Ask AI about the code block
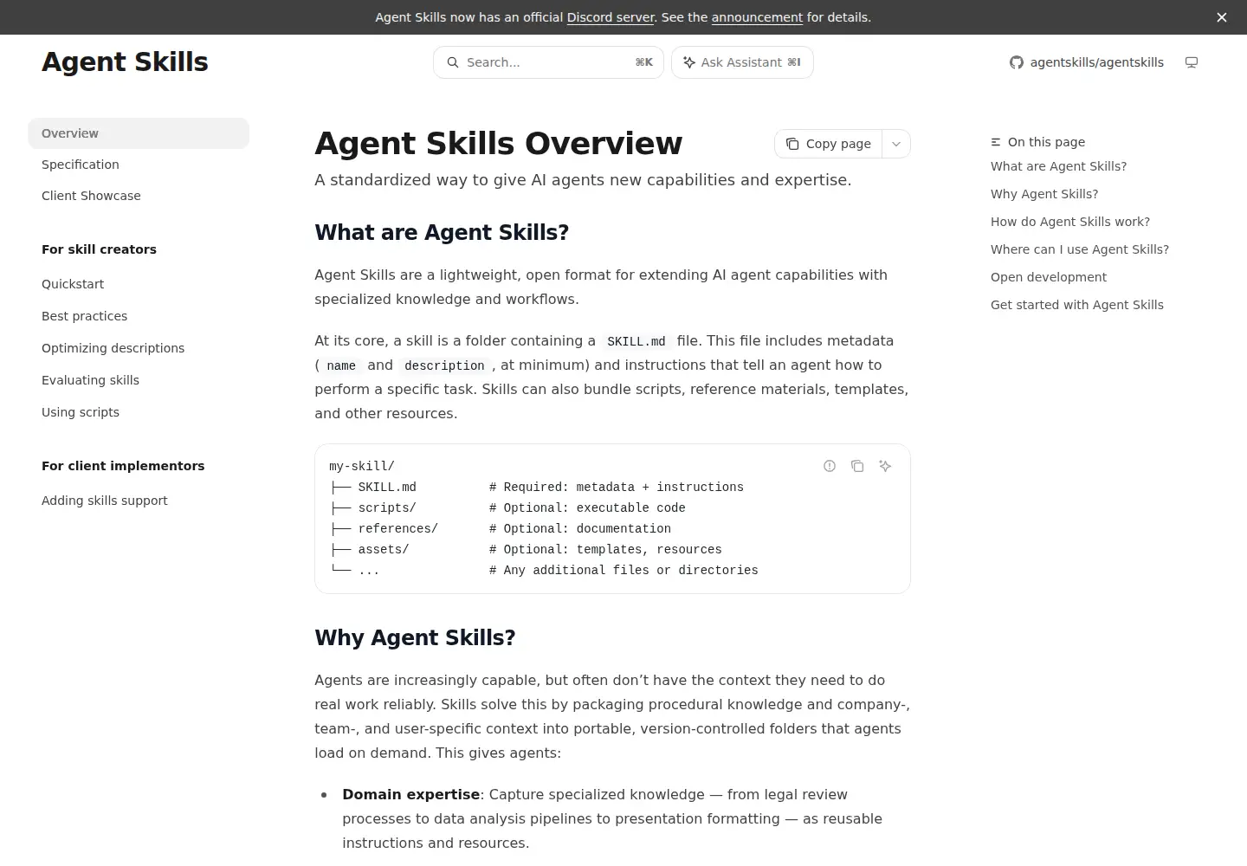This screenshot has height=866, width=1247. click(x=885, y=466)
